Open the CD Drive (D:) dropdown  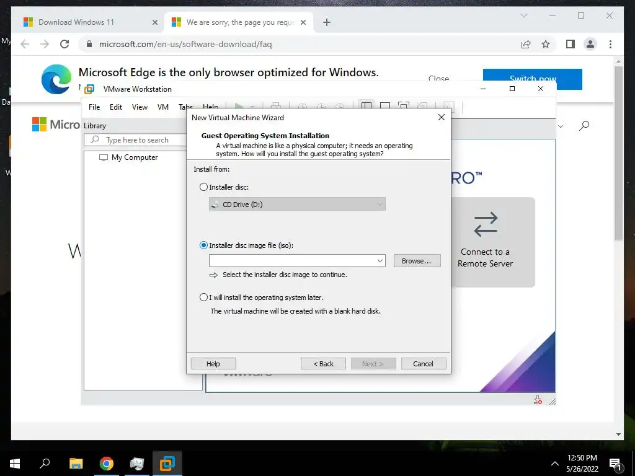click(297, 205)
